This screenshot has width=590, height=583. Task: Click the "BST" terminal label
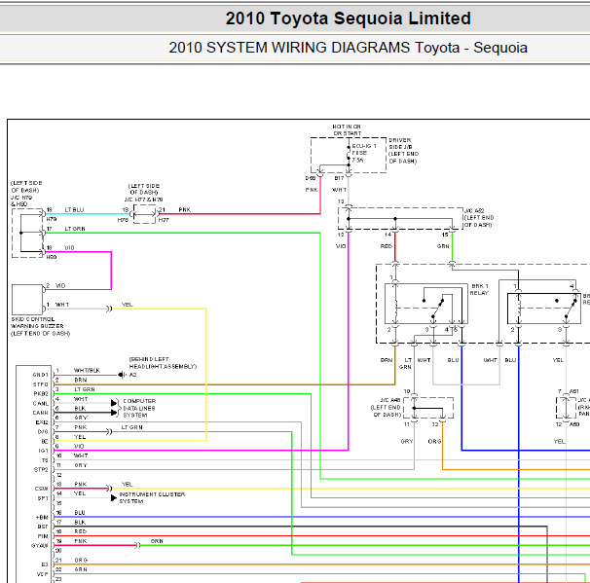43,527
